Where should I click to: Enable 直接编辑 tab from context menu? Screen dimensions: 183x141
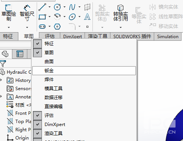(x=84, y=107)
